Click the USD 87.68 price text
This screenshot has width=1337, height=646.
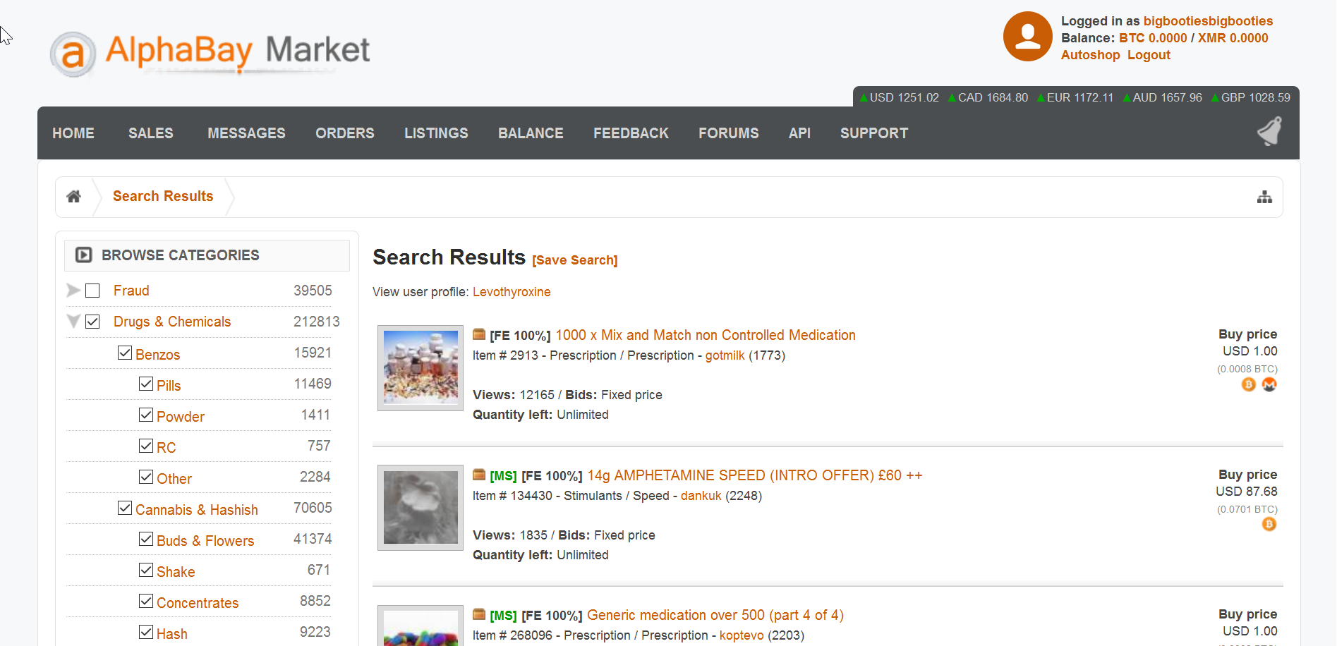coord(1247,492)
